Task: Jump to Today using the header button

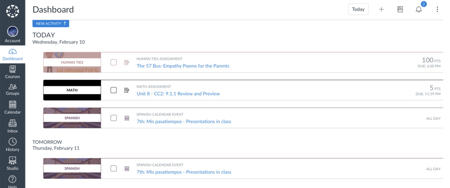Action: click(358, 9)
